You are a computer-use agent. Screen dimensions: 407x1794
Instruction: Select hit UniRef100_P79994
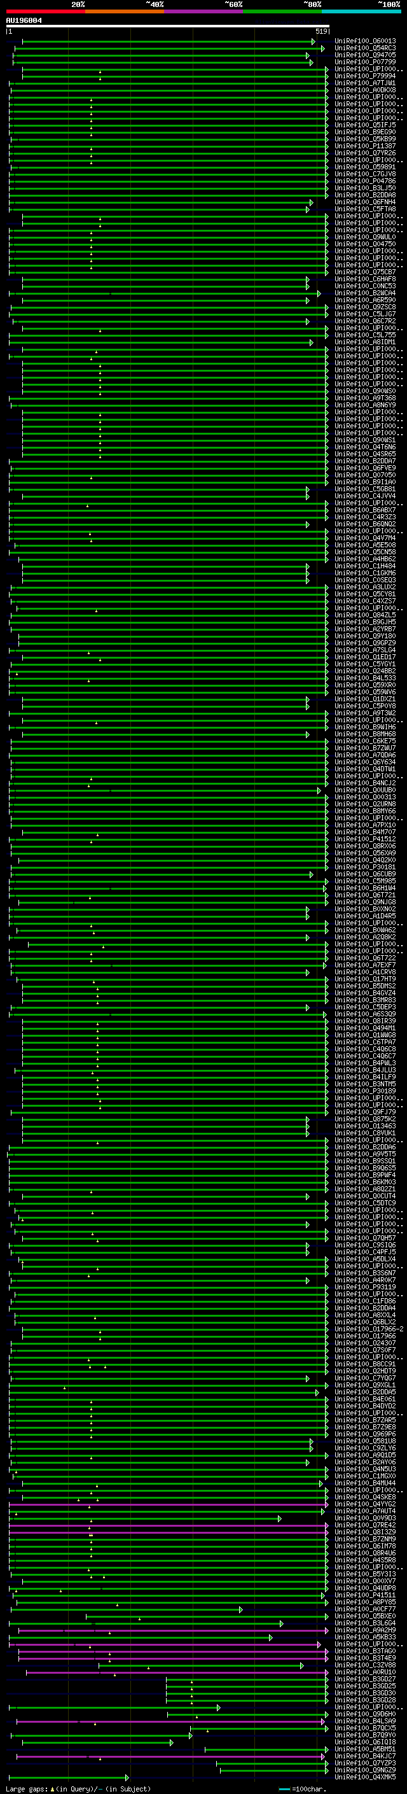(365, 76)
